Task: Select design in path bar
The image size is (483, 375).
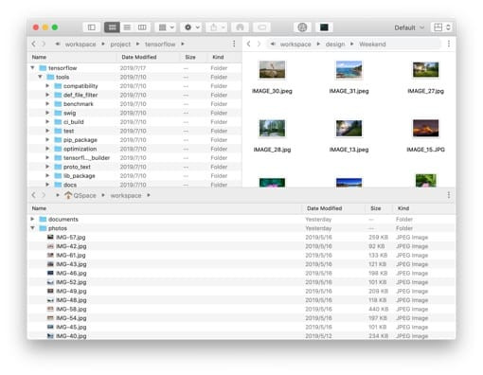Action: (x=335, y=45)
